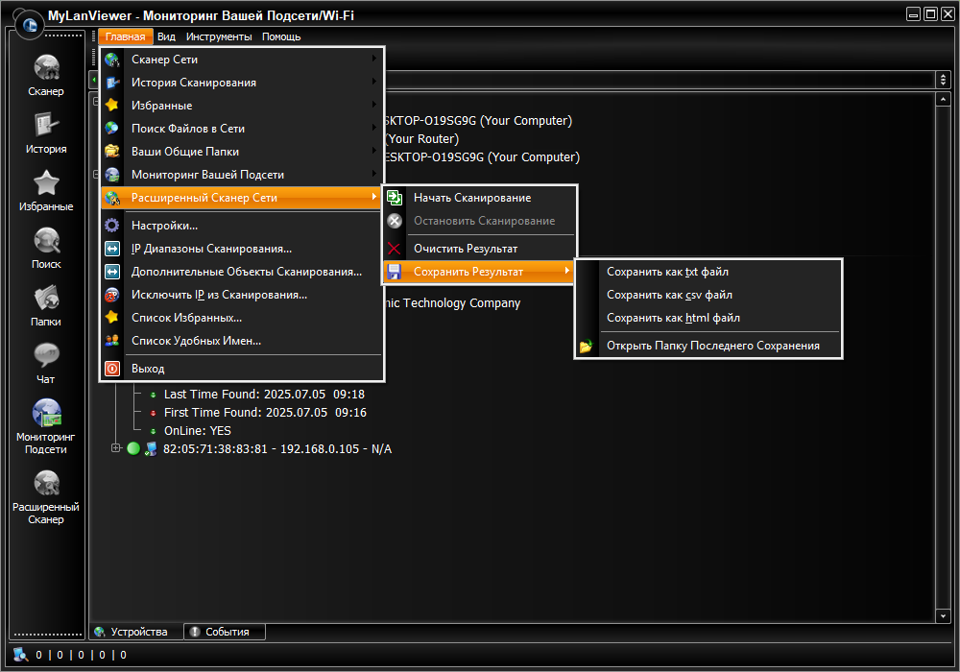Viewport: 960px width, 672px height.
Task: Click the vertical scrollbar down arrow
Action: point(943,615)
